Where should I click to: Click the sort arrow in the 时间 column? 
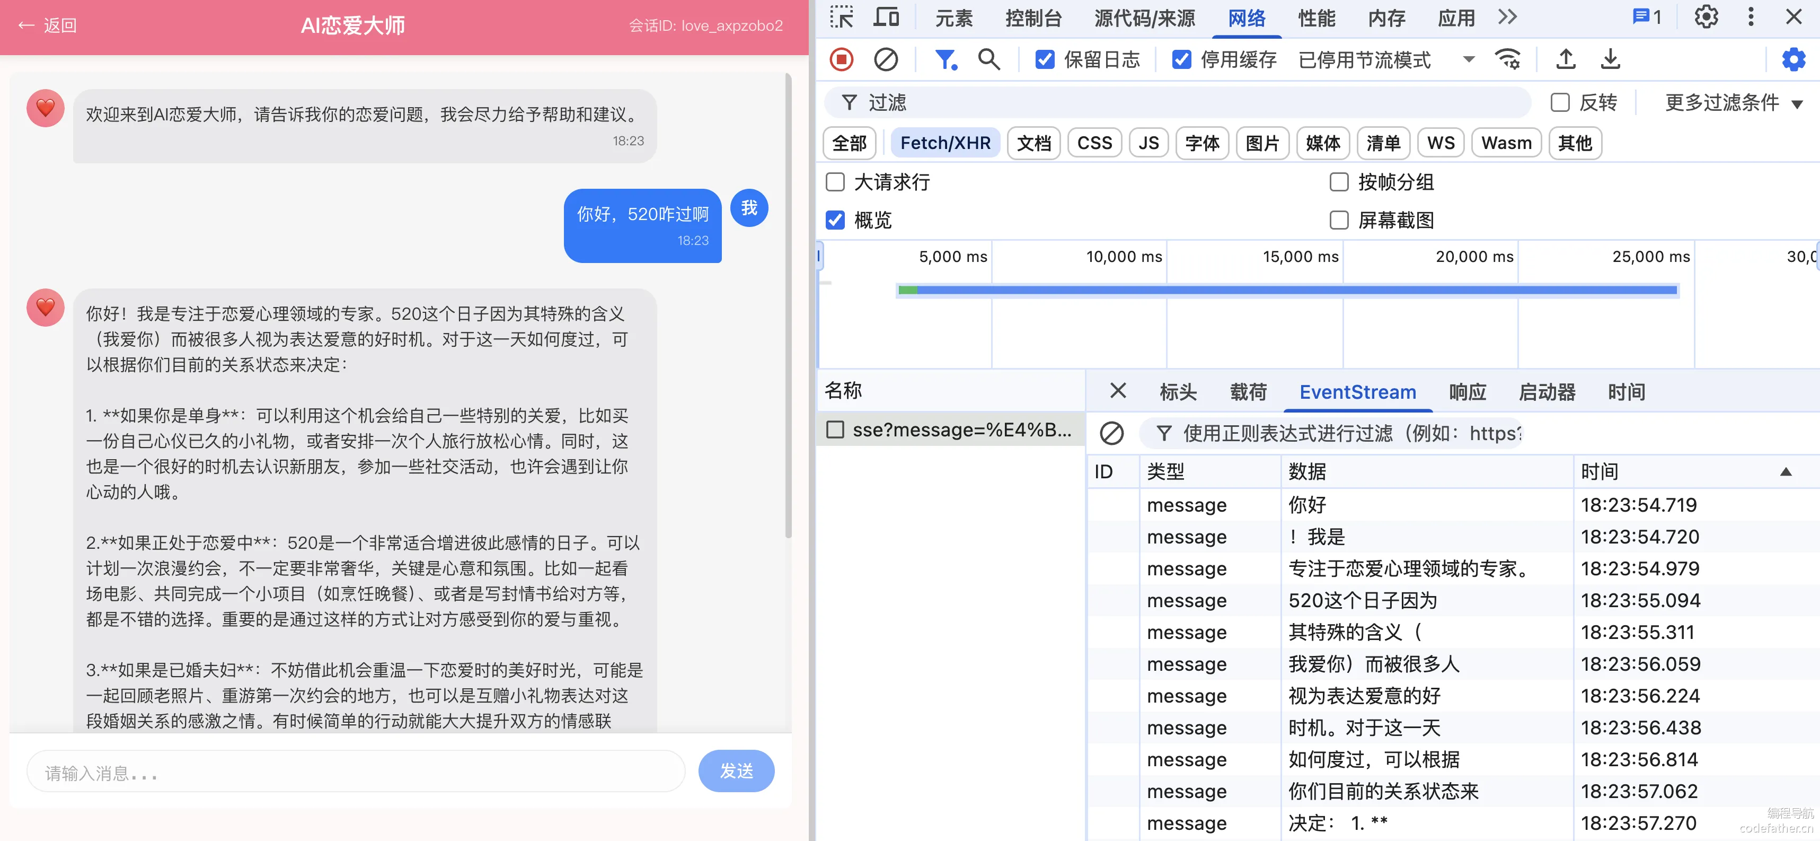click(x=1786, y=471)
